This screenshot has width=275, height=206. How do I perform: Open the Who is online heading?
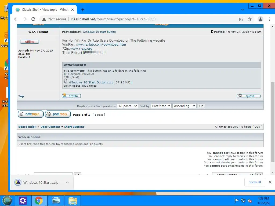coord(30,137)
